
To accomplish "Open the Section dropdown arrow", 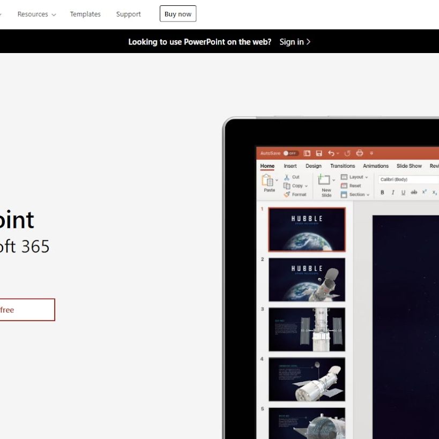I will pos(368,195).
